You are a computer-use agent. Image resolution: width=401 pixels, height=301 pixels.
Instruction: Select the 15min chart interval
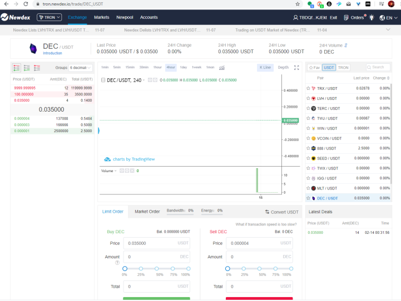(x=130, y=67)
